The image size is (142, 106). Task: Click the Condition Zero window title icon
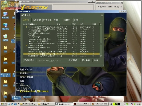[x=17, y=11]
